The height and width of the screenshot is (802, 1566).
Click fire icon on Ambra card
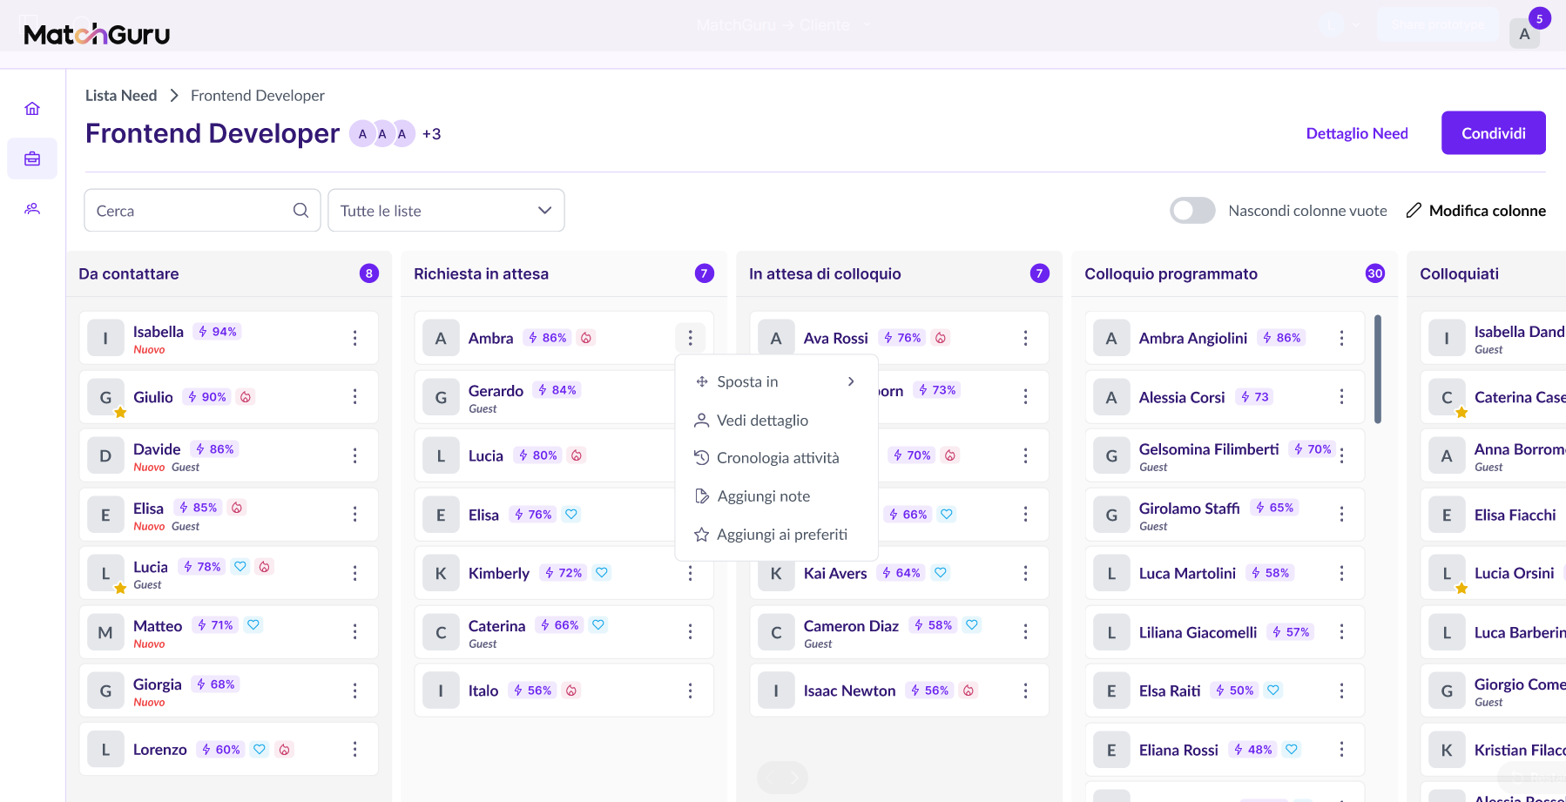point(586,338)
